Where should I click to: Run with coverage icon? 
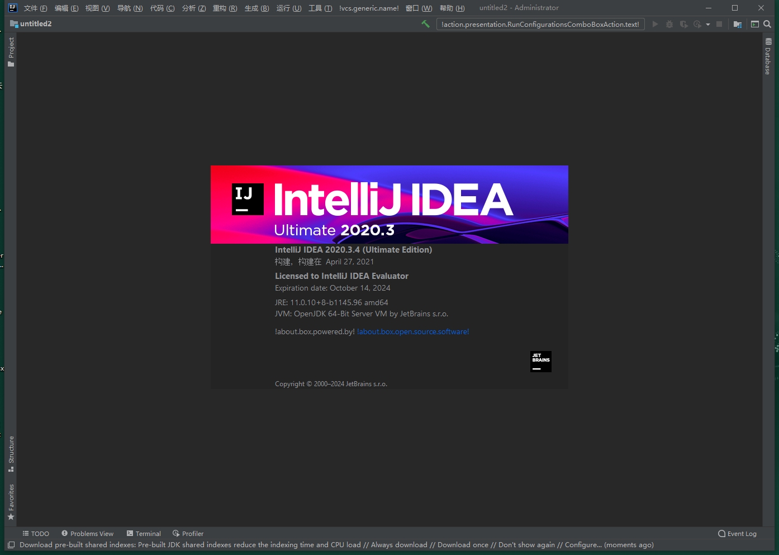point(683,24)
